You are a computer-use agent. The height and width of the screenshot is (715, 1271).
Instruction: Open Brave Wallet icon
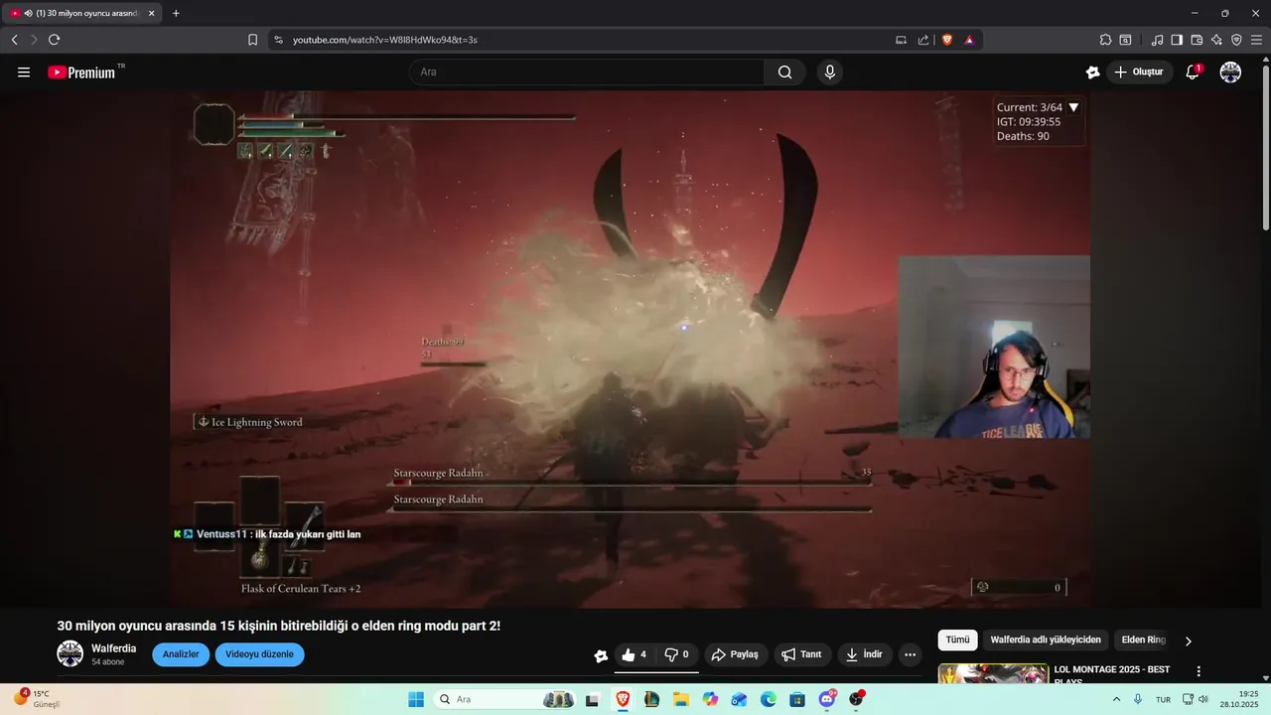coord(1197,40)
